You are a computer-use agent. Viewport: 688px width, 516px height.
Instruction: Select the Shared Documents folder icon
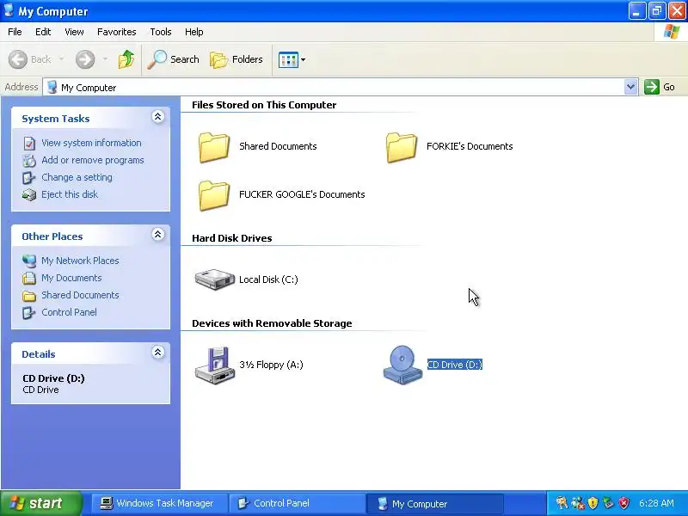213,147
